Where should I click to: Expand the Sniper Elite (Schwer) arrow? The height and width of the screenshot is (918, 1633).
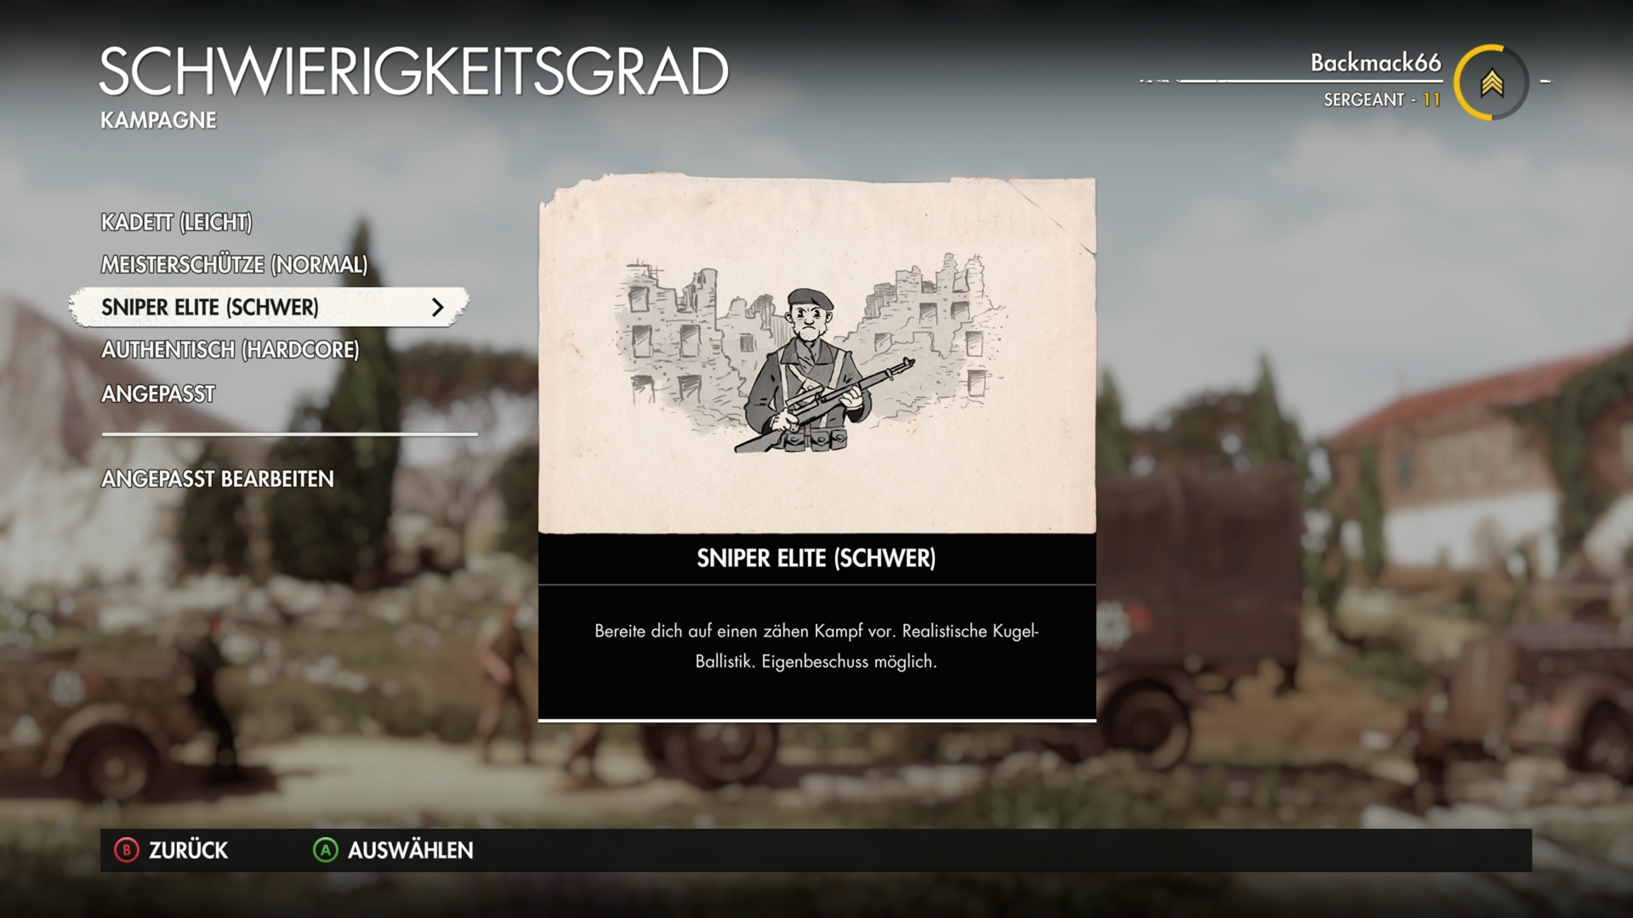point(438,308)
